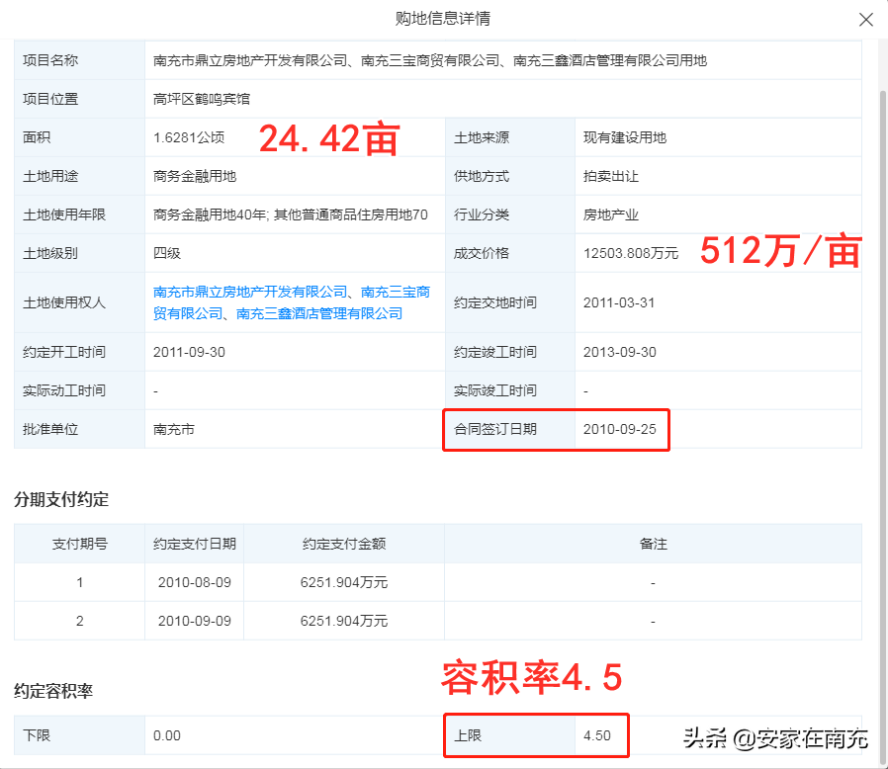Select the 约定容积率 section heading
This screenshot has width=888, height=769.
point(53,691)
